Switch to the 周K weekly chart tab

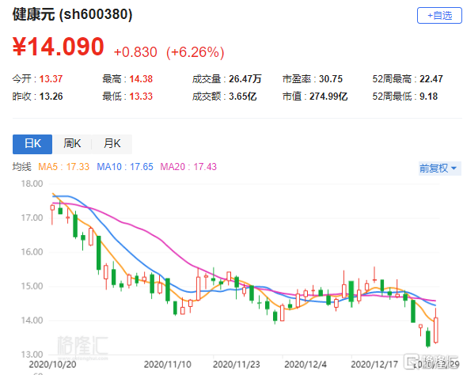click(x=72, y=144)
